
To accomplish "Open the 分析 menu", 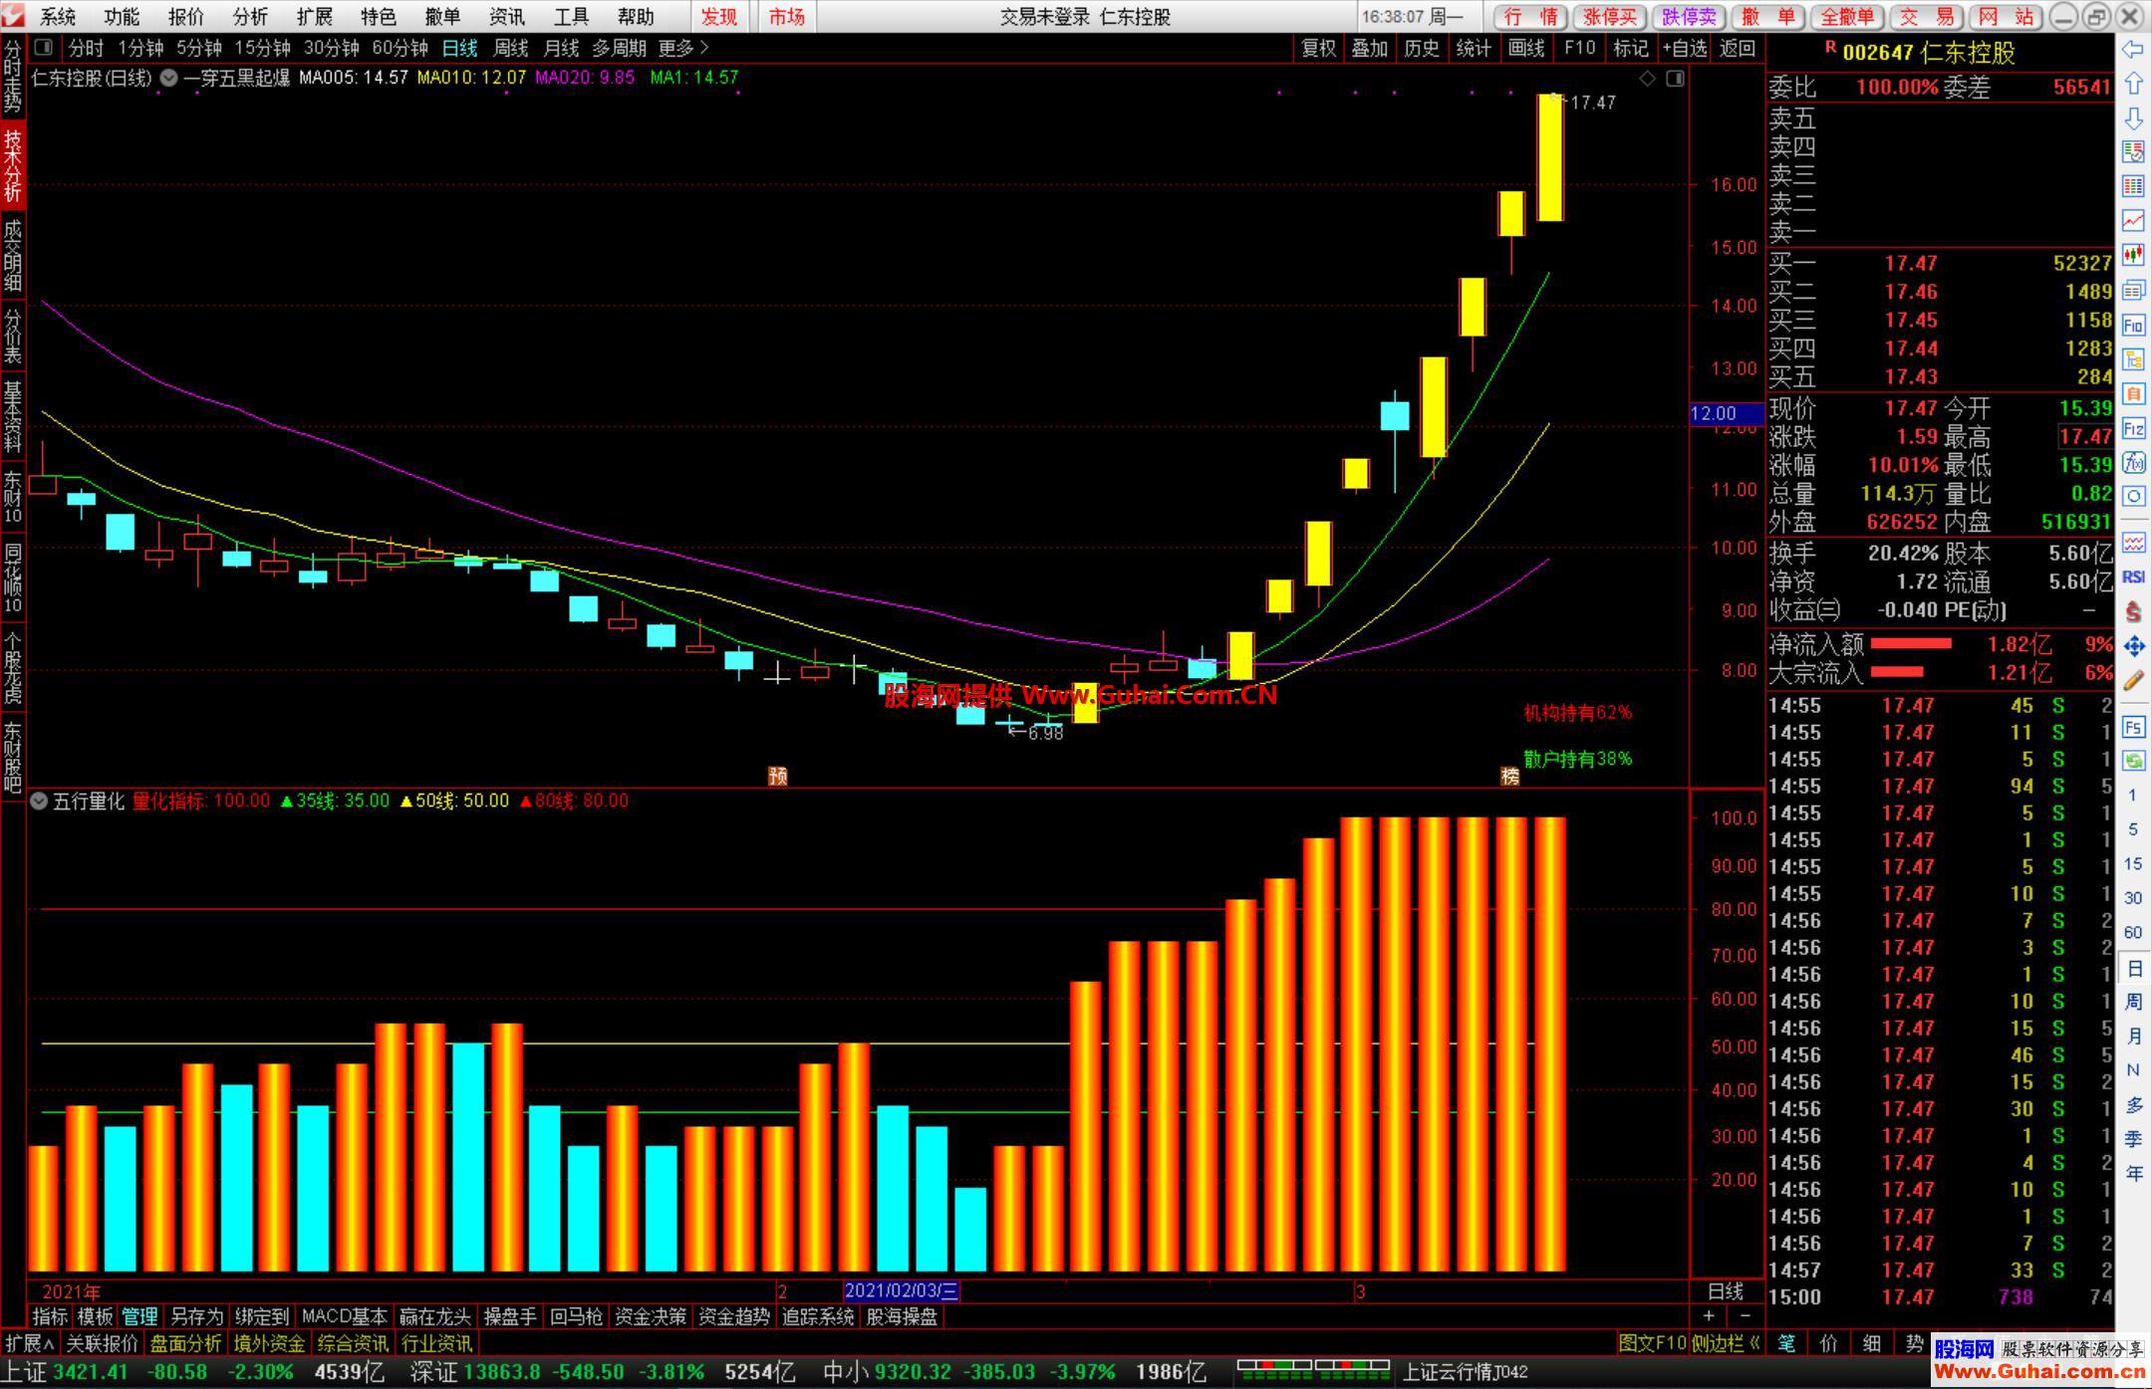I will pos(250,17).
